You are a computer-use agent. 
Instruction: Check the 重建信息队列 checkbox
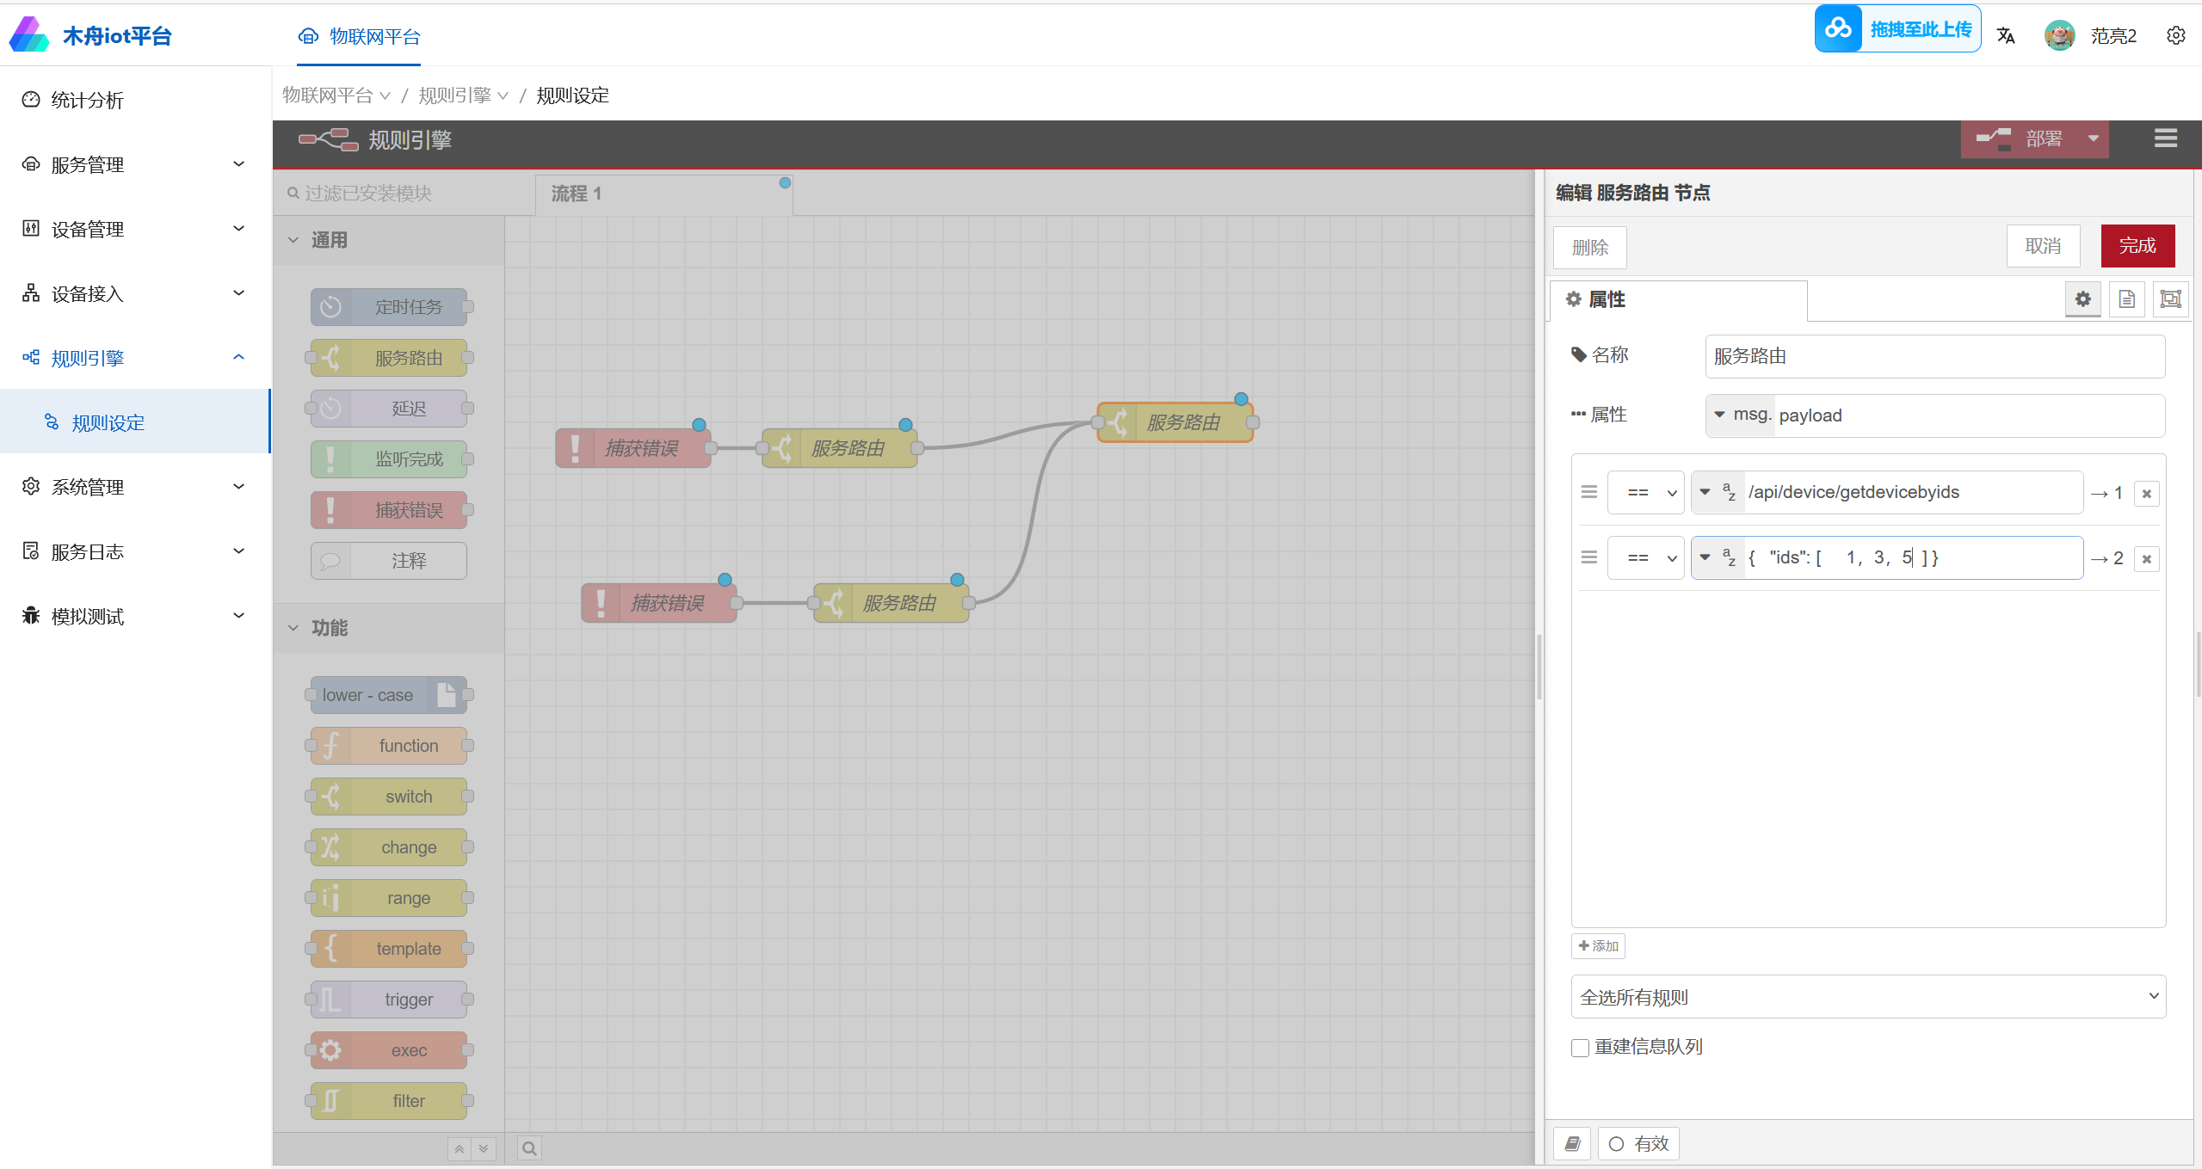[1580, 1048]
